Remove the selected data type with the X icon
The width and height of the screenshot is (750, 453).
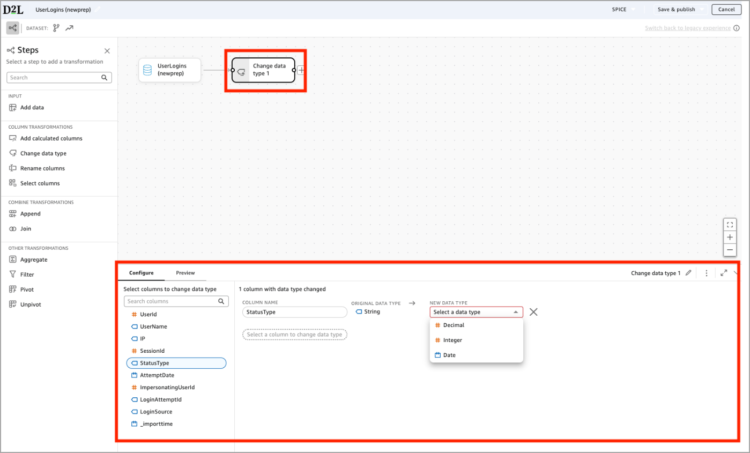(533, 311)
